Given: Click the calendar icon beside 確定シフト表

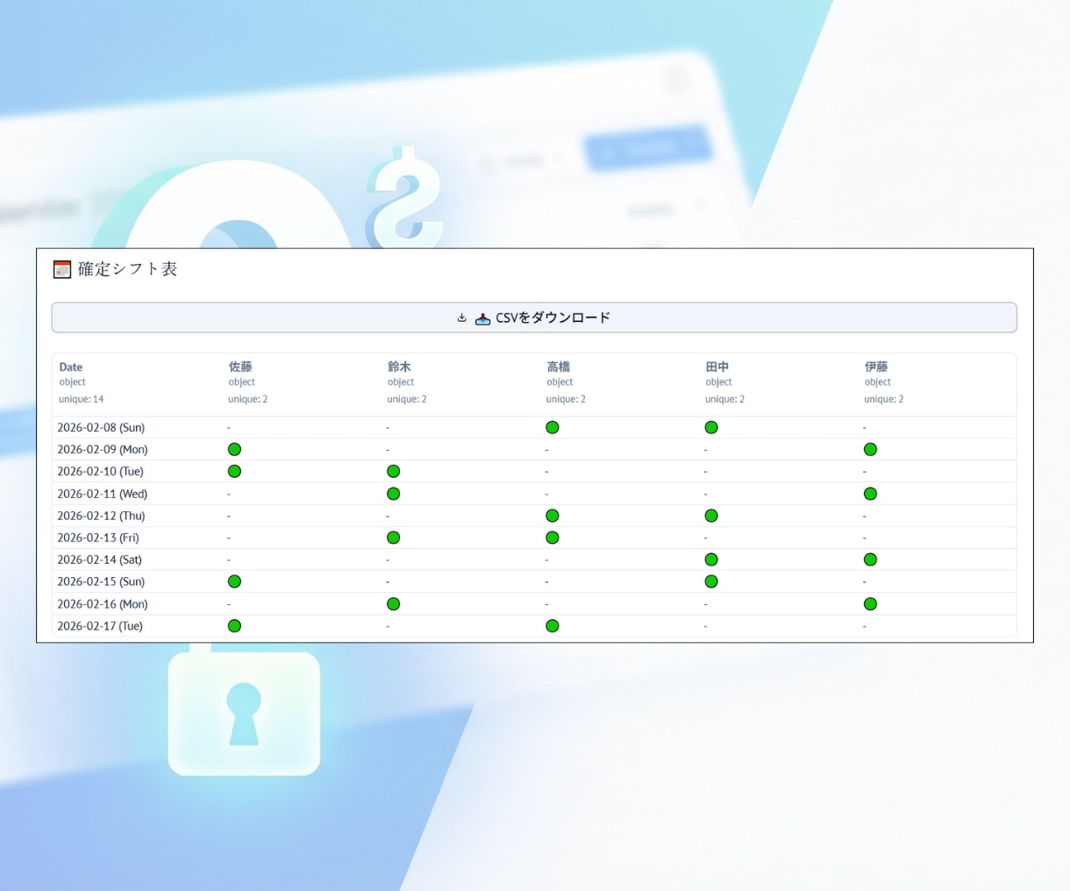Looking at the screenshot, I should pos(61,269).
